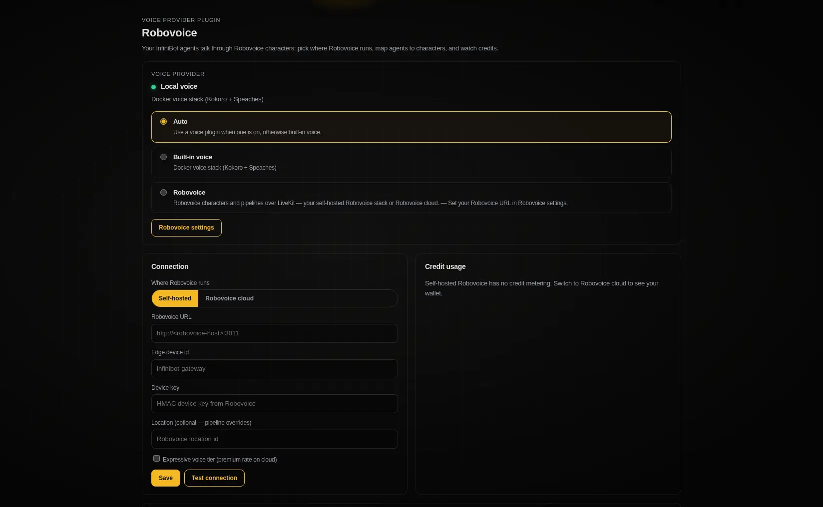Switch to Robovoice cloud mode
Screen dimensions: 823x507
[x=229, y=298]
